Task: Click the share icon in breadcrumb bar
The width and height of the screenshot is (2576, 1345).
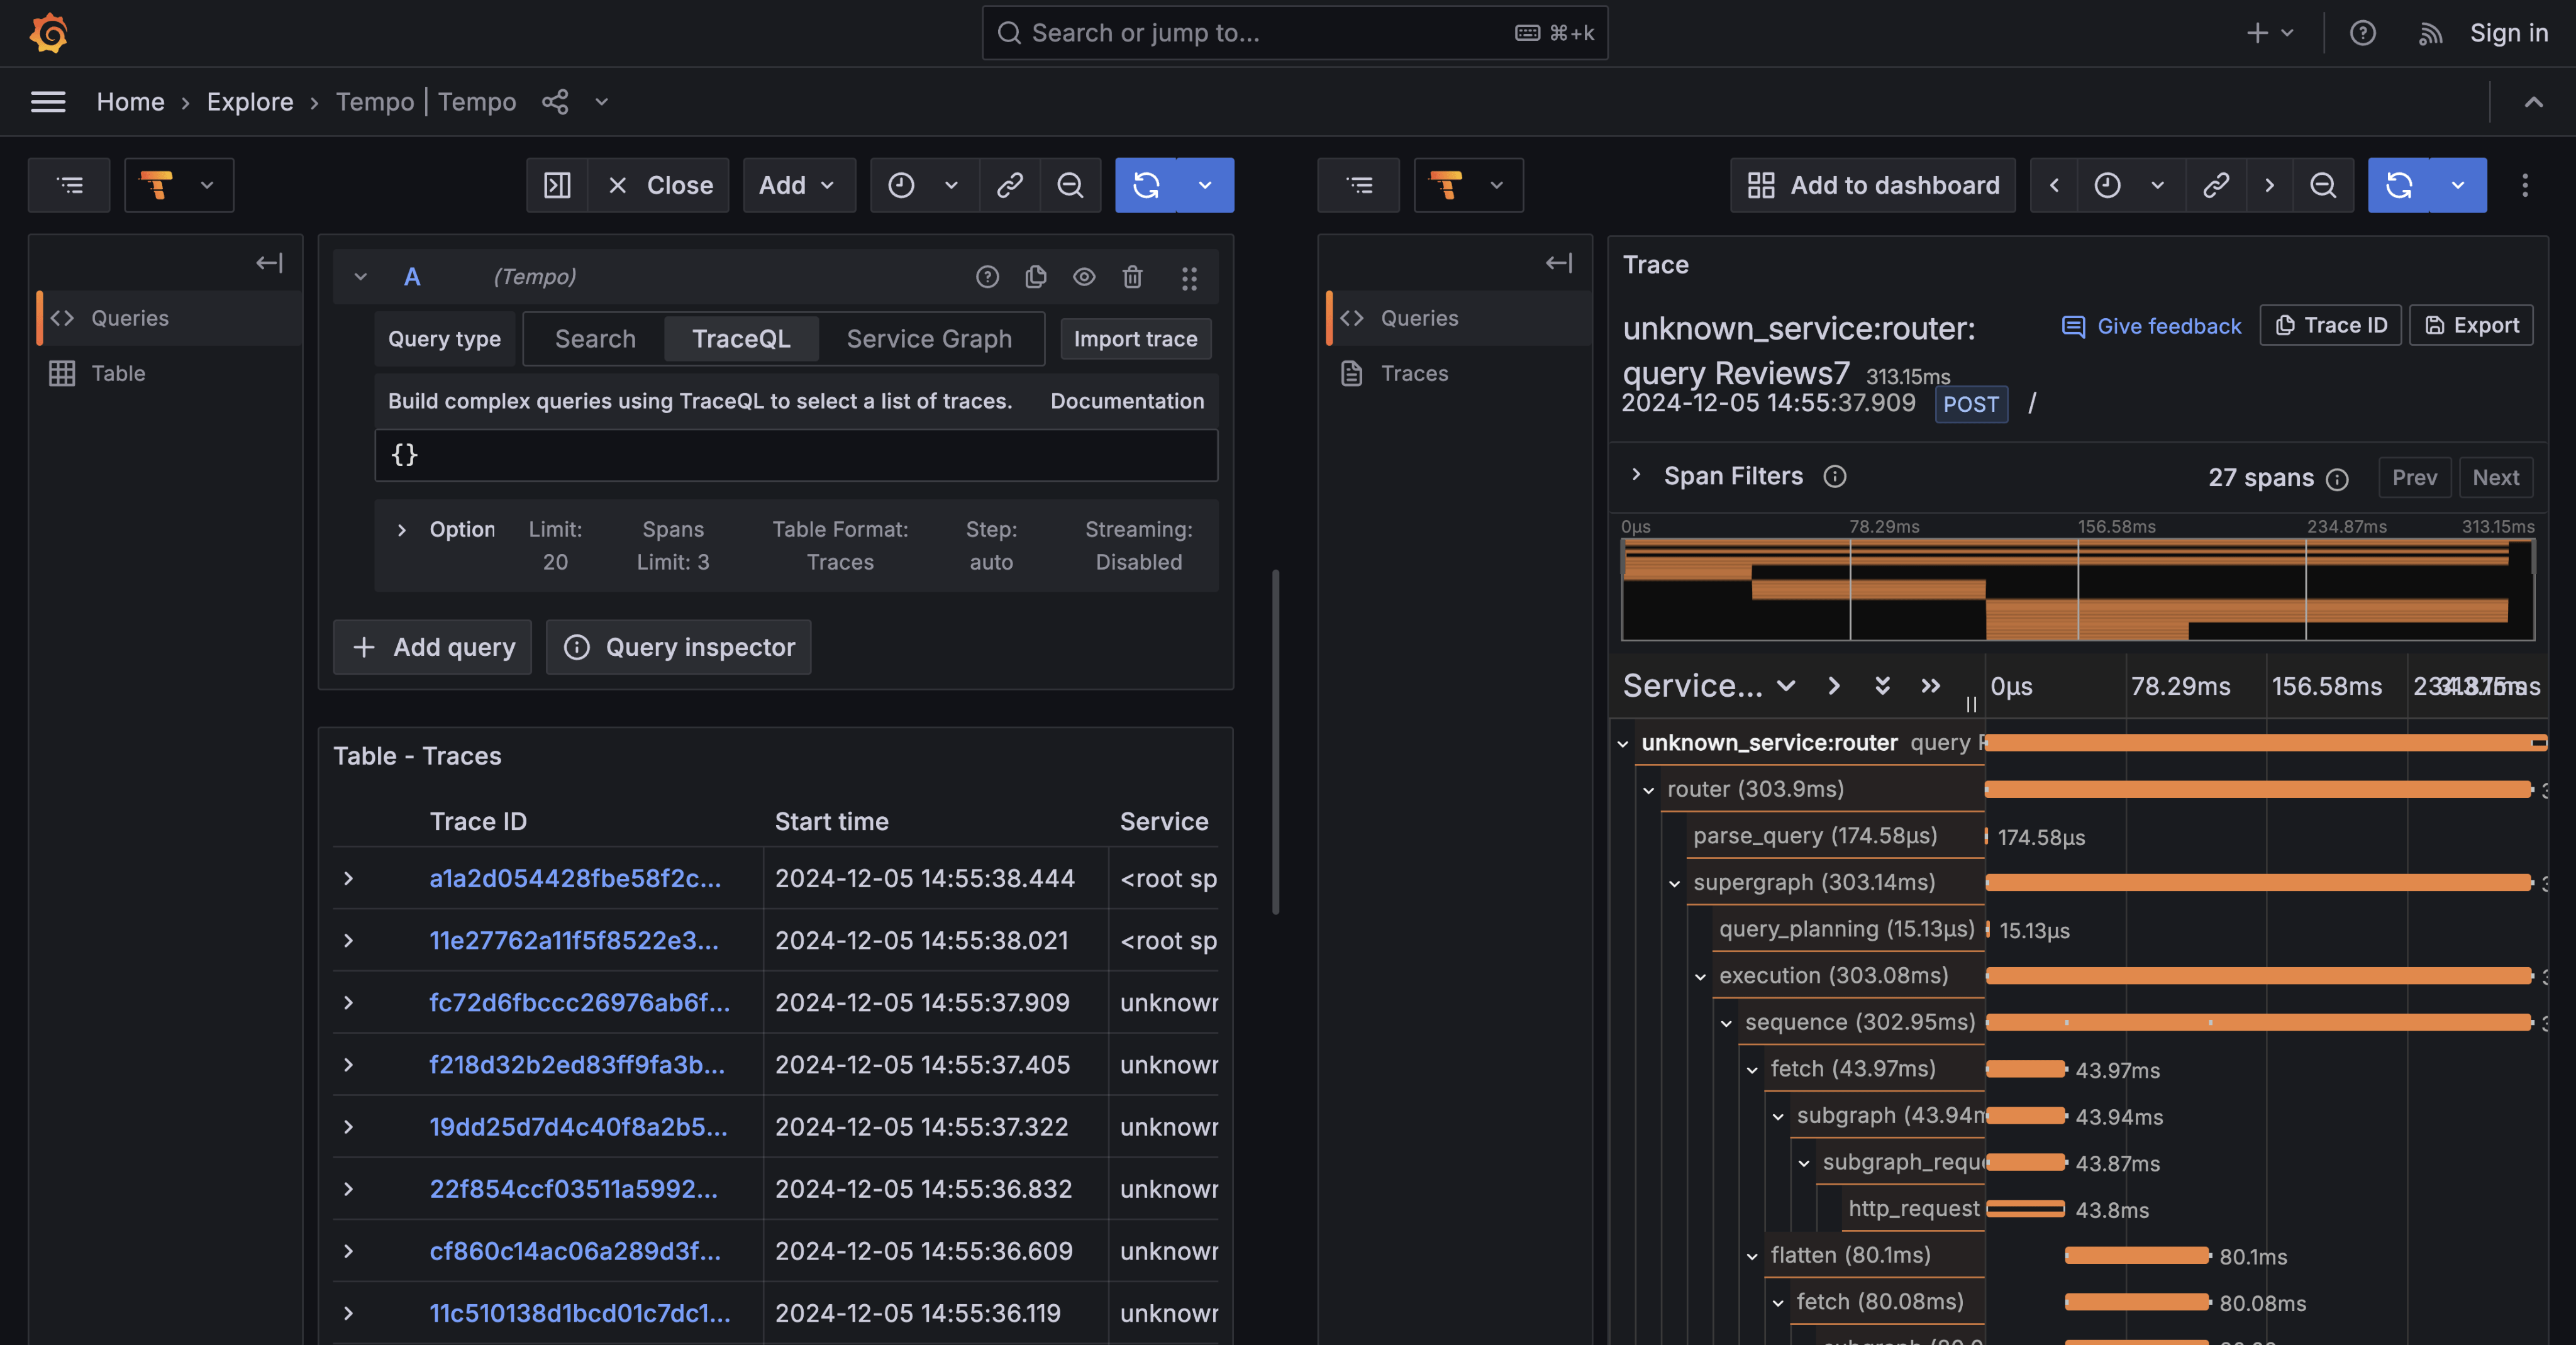Action: (x=555, y=102)
